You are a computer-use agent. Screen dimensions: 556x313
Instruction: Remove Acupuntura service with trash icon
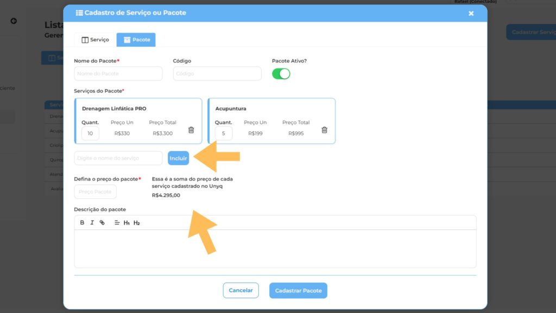[x=324, y=130]
